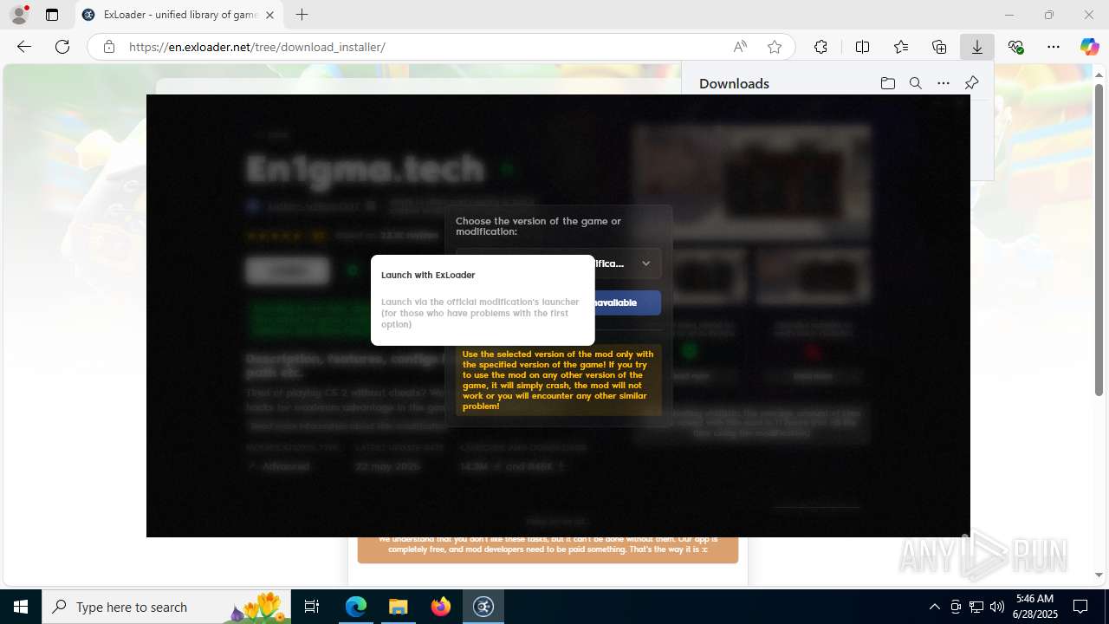Open the volume control tray icon

(x=997, y=607)
